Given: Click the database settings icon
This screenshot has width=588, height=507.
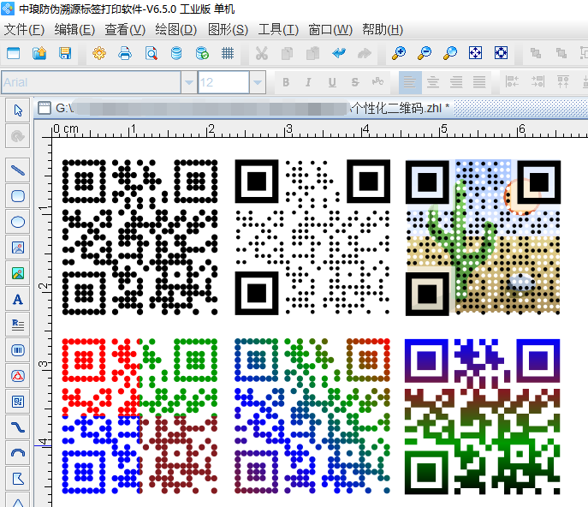Looking at the screenshot, I should click(176, 54).
